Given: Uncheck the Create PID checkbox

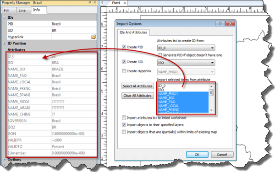Looking at the screenshot, I should (x=124, y=47).
